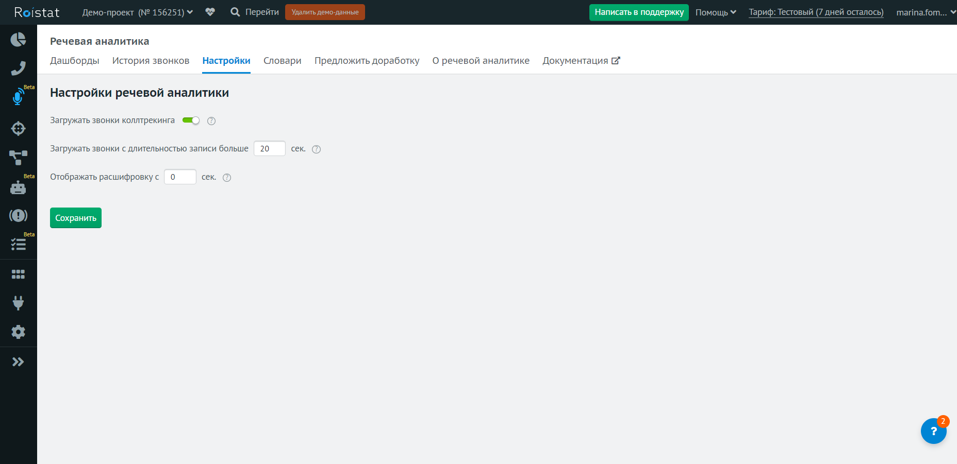This screenshot has width=957, height=464.
Task: Click the exclamation alerts sidebar icon
Action: pos(18,215)
